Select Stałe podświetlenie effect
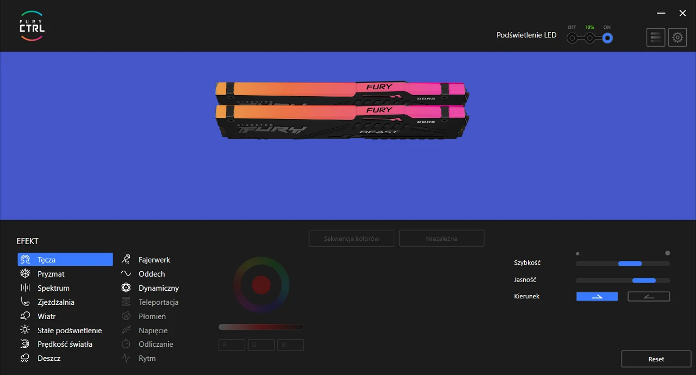Viewport: 696px width, 375px height. tap(69, 330)
